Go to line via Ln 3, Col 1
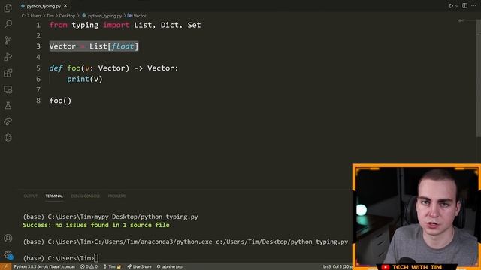481x270 pixels. point(337,267)
